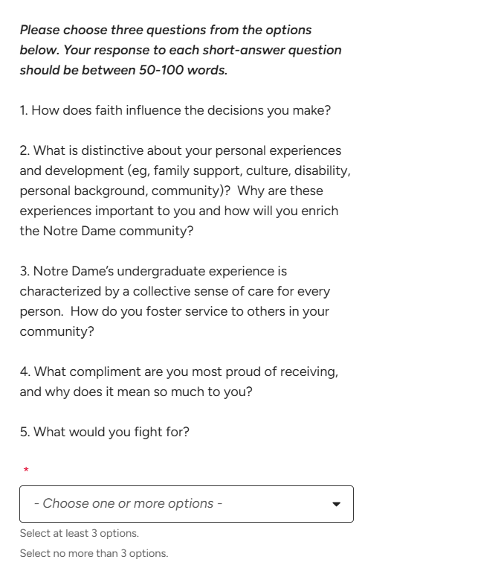Viewport: 504px width, 574px height.
Task: Click the "Please choose three questions" instruction line
Action: point(166,31)
